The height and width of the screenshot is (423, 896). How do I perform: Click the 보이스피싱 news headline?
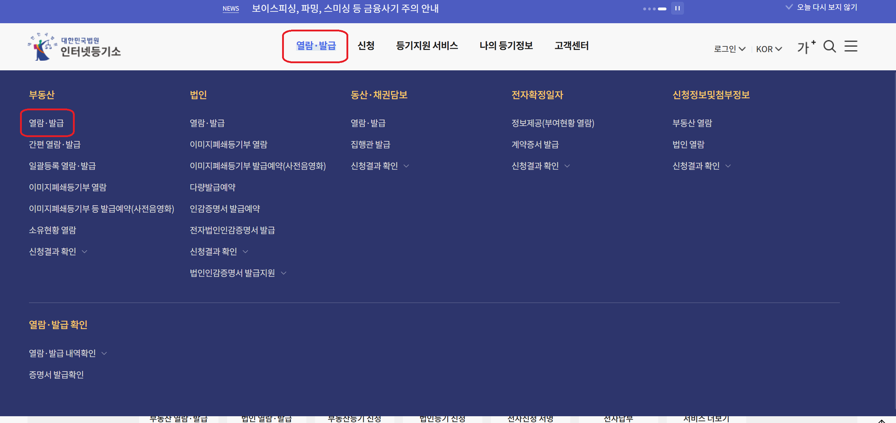point(345,9)
